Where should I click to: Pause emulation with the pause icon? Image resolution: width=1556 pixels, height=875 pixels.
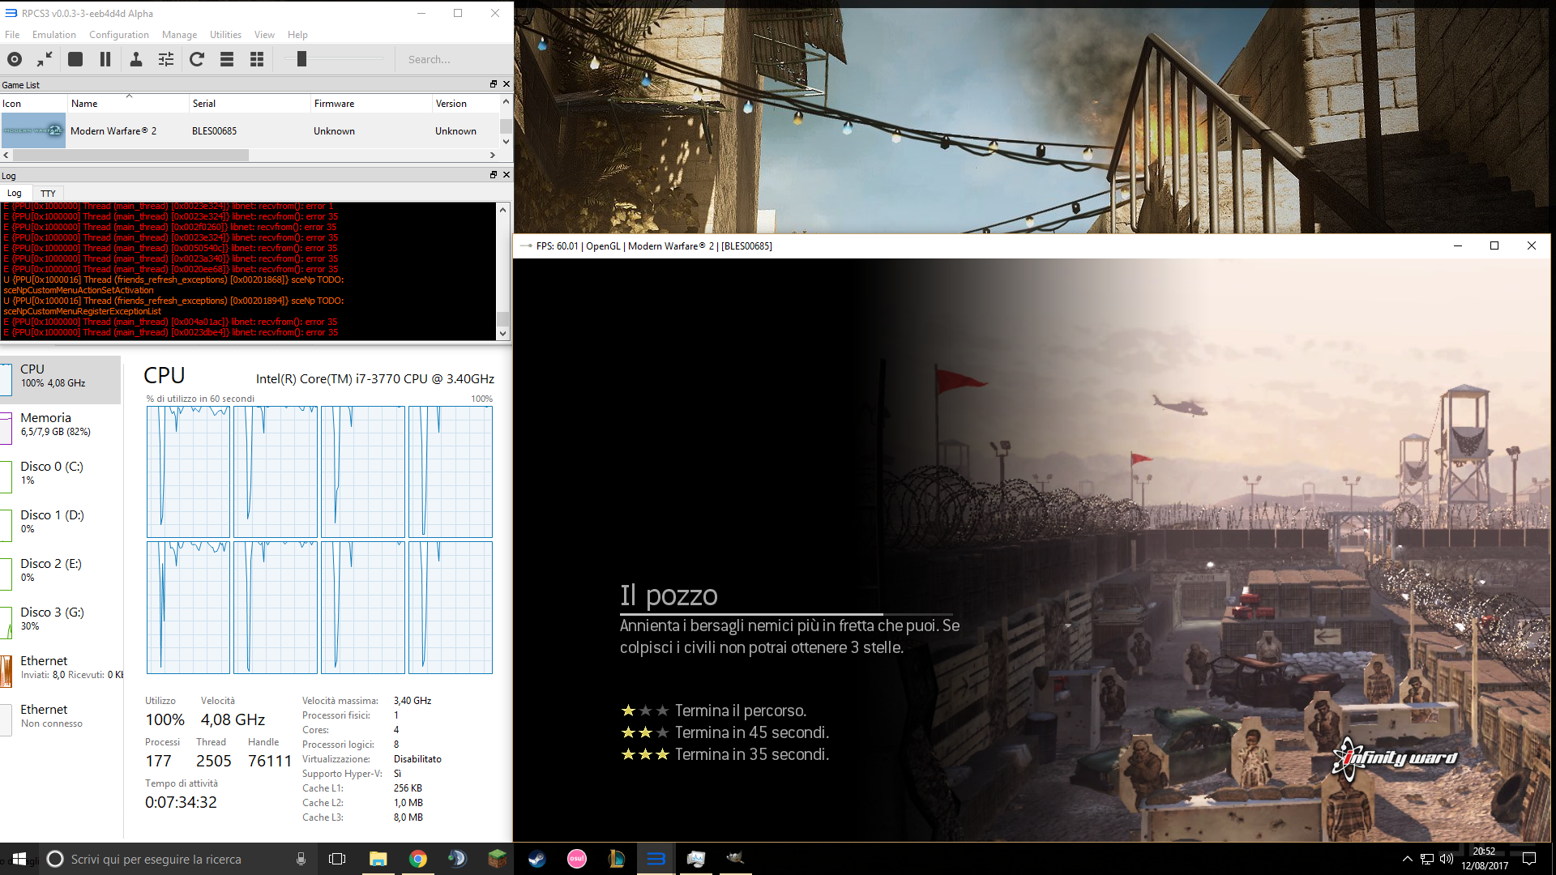[105, 59]
